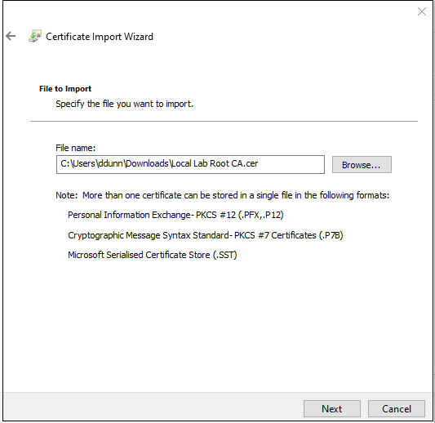Image resolution: width=435 pixels, height=423 pixels.
Task: Open the Browse... file picker
Action: click(x=362, y=165)
